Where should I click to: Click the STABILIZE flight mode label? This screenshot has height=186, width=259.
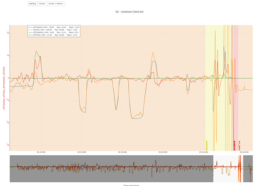(234, 145)
